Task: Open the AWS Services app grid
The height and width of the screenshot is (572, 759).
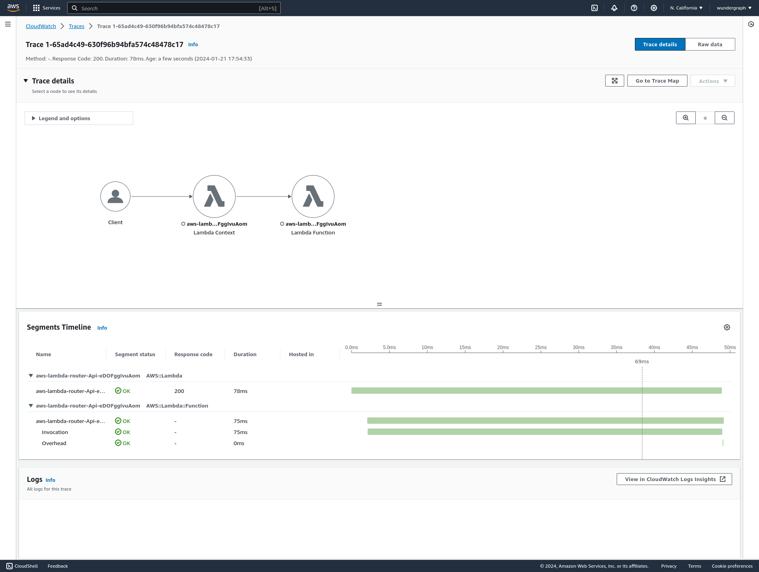Action: (x=36, y=8)
